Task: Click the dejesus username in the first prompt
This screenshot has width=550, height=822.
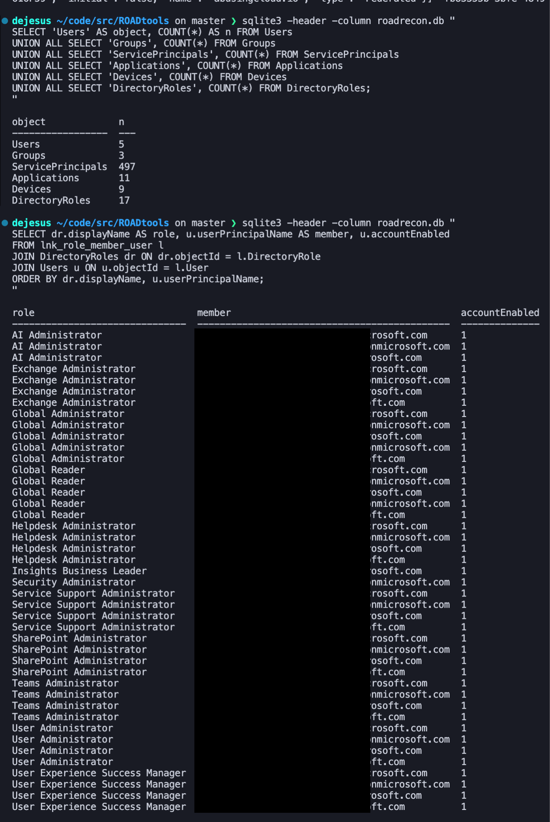Action: pos(32,21)
